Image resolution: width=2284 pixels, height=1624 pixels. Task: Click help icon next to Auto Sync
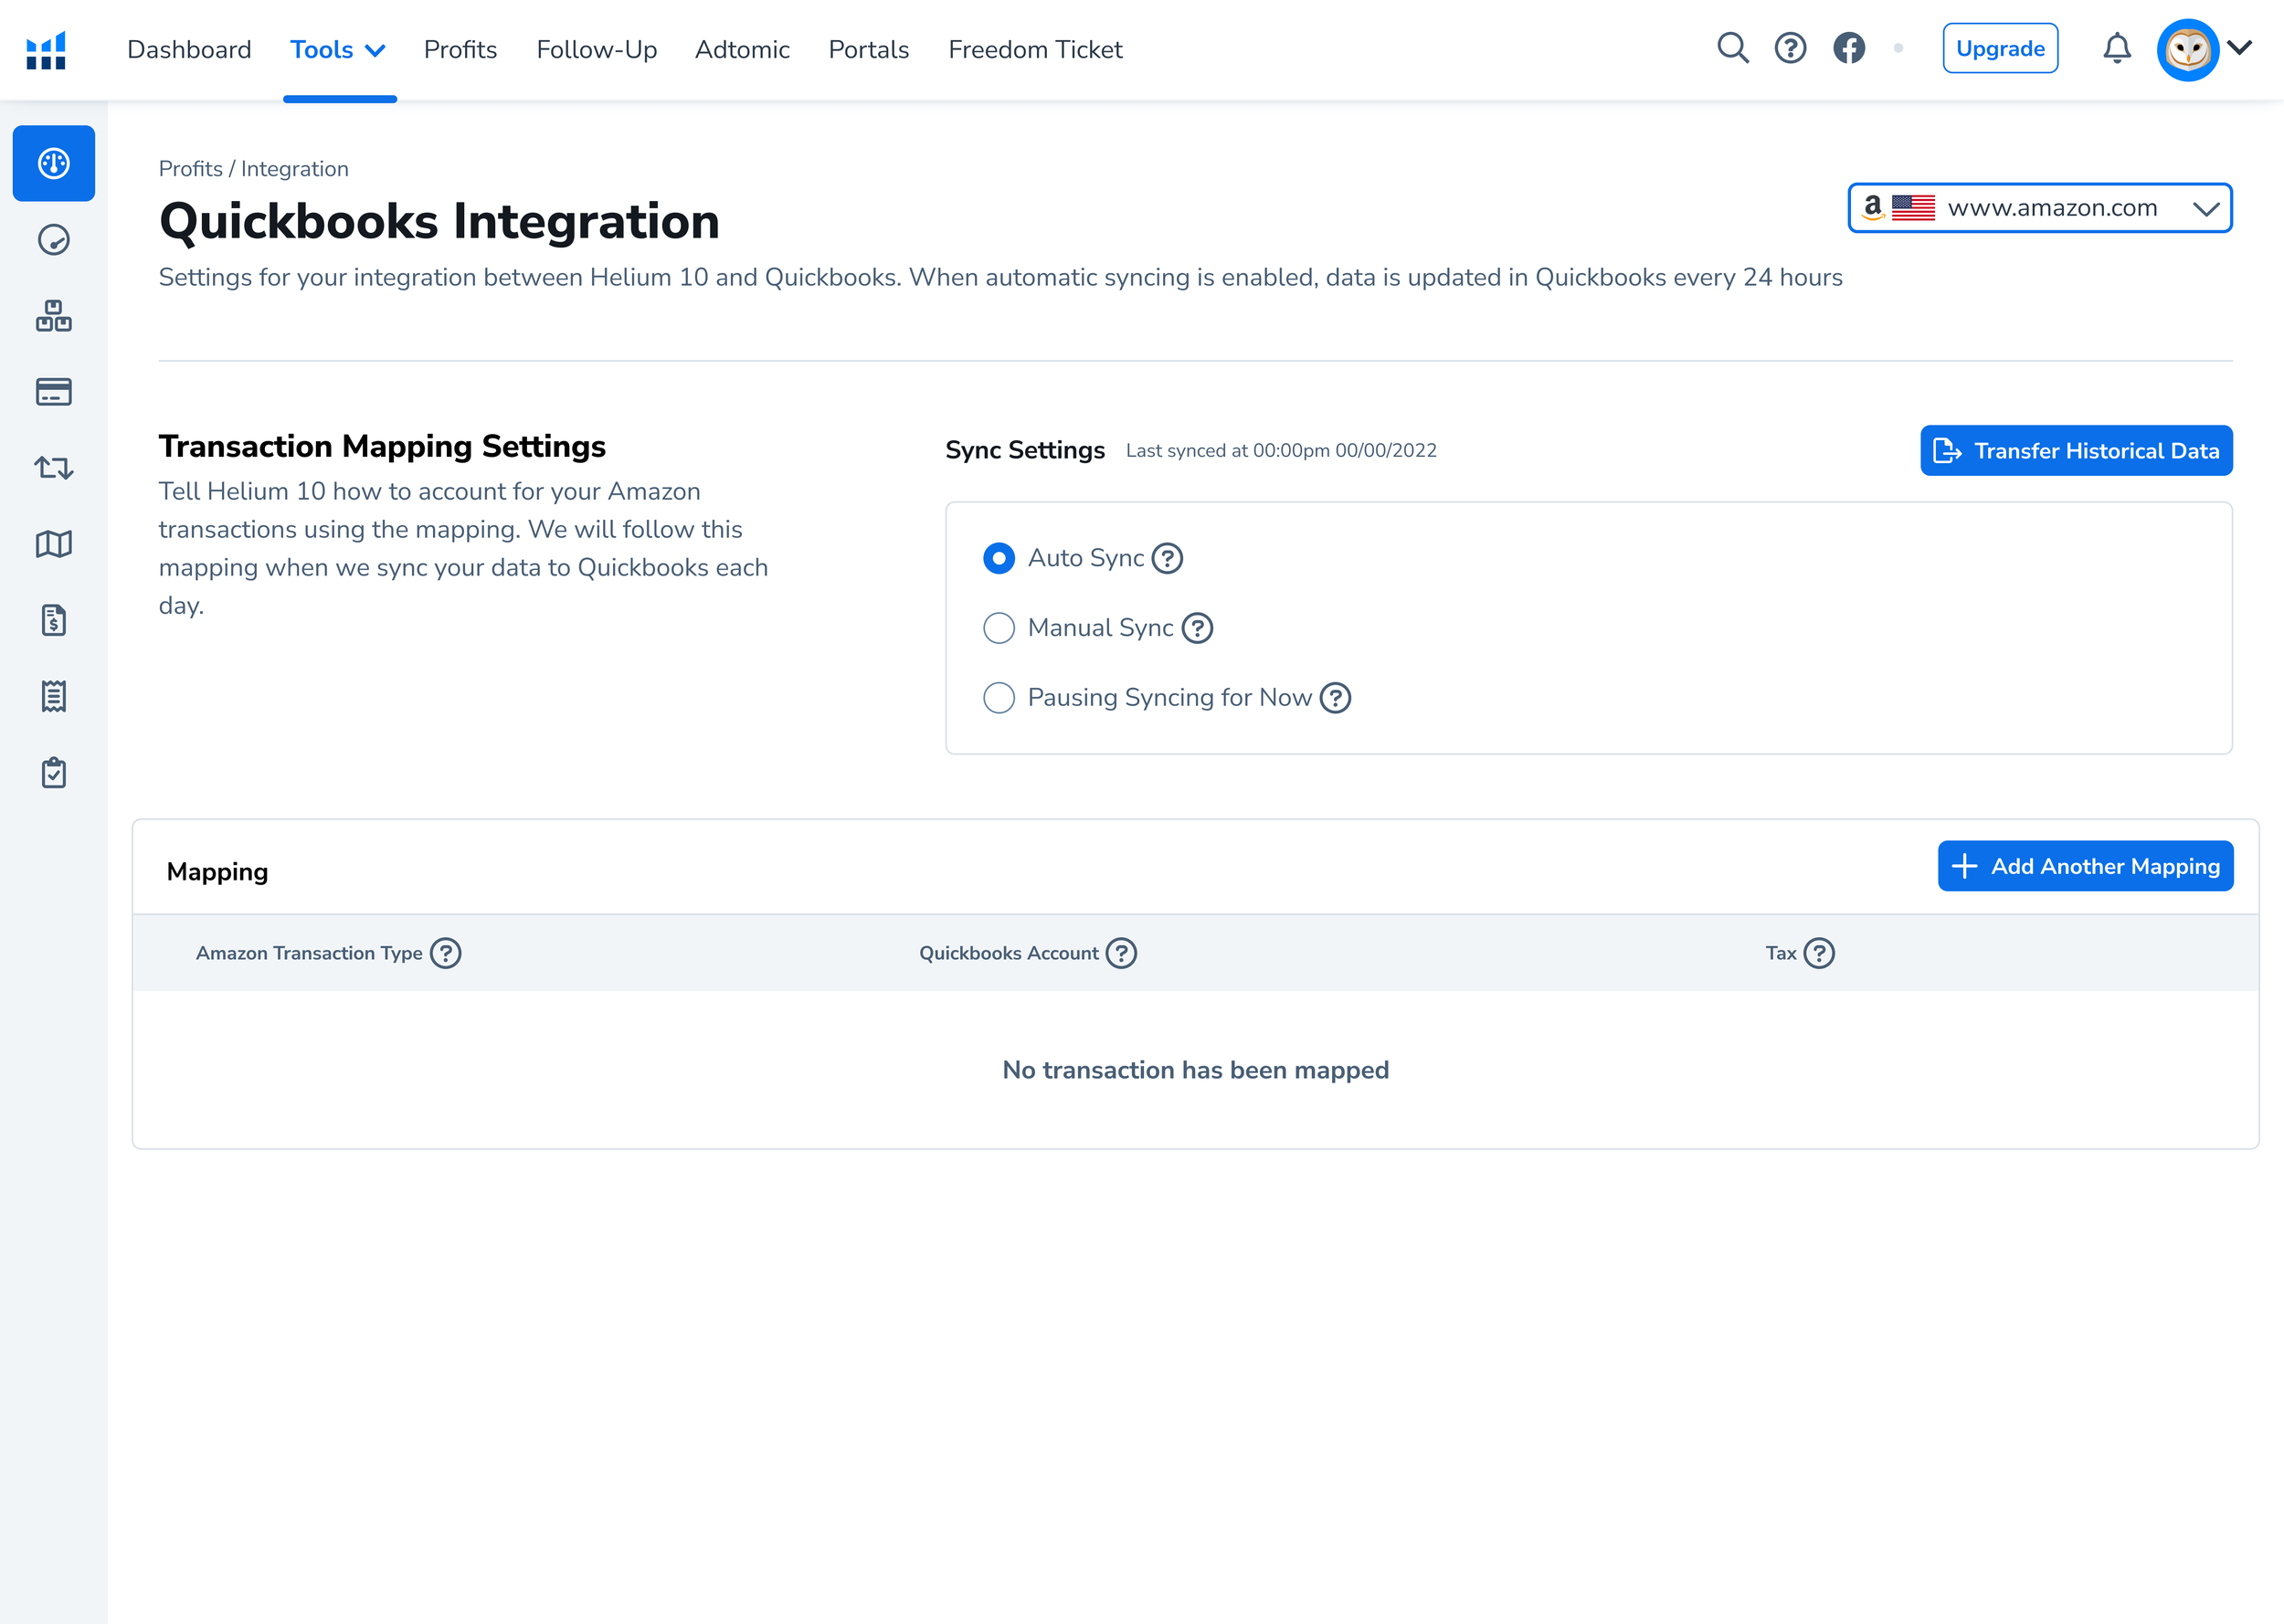tap(1167, 558)
